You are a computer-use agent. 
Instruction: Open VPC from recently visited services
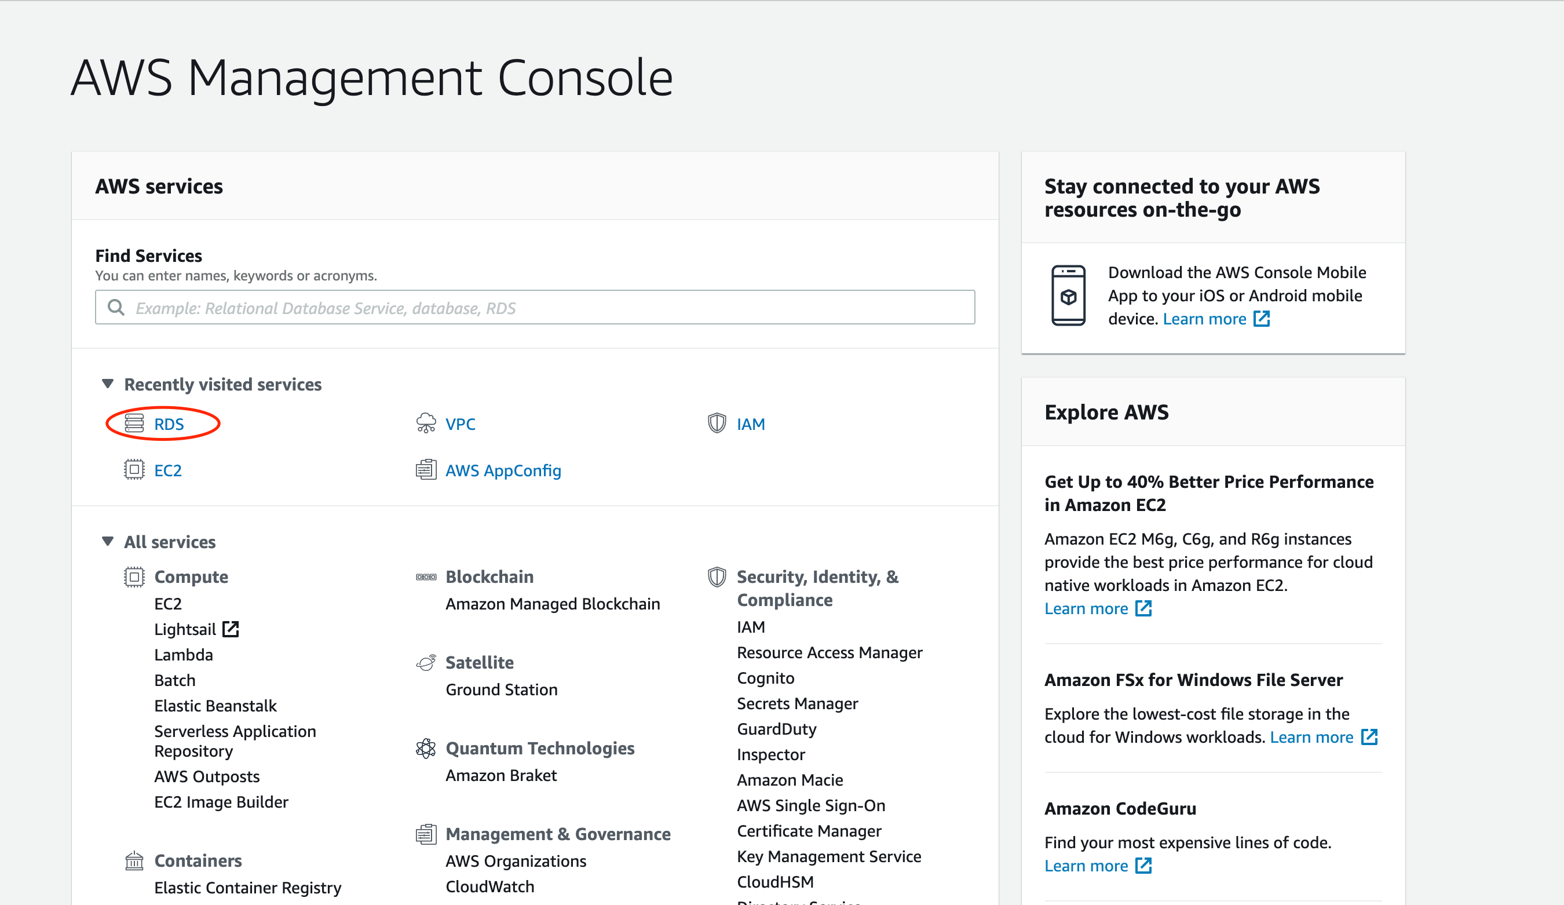click(461, 425)
